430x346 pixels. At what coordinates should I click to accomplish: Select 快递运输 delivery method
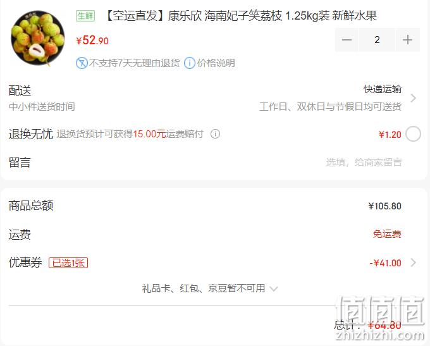[x=383, y=89]
